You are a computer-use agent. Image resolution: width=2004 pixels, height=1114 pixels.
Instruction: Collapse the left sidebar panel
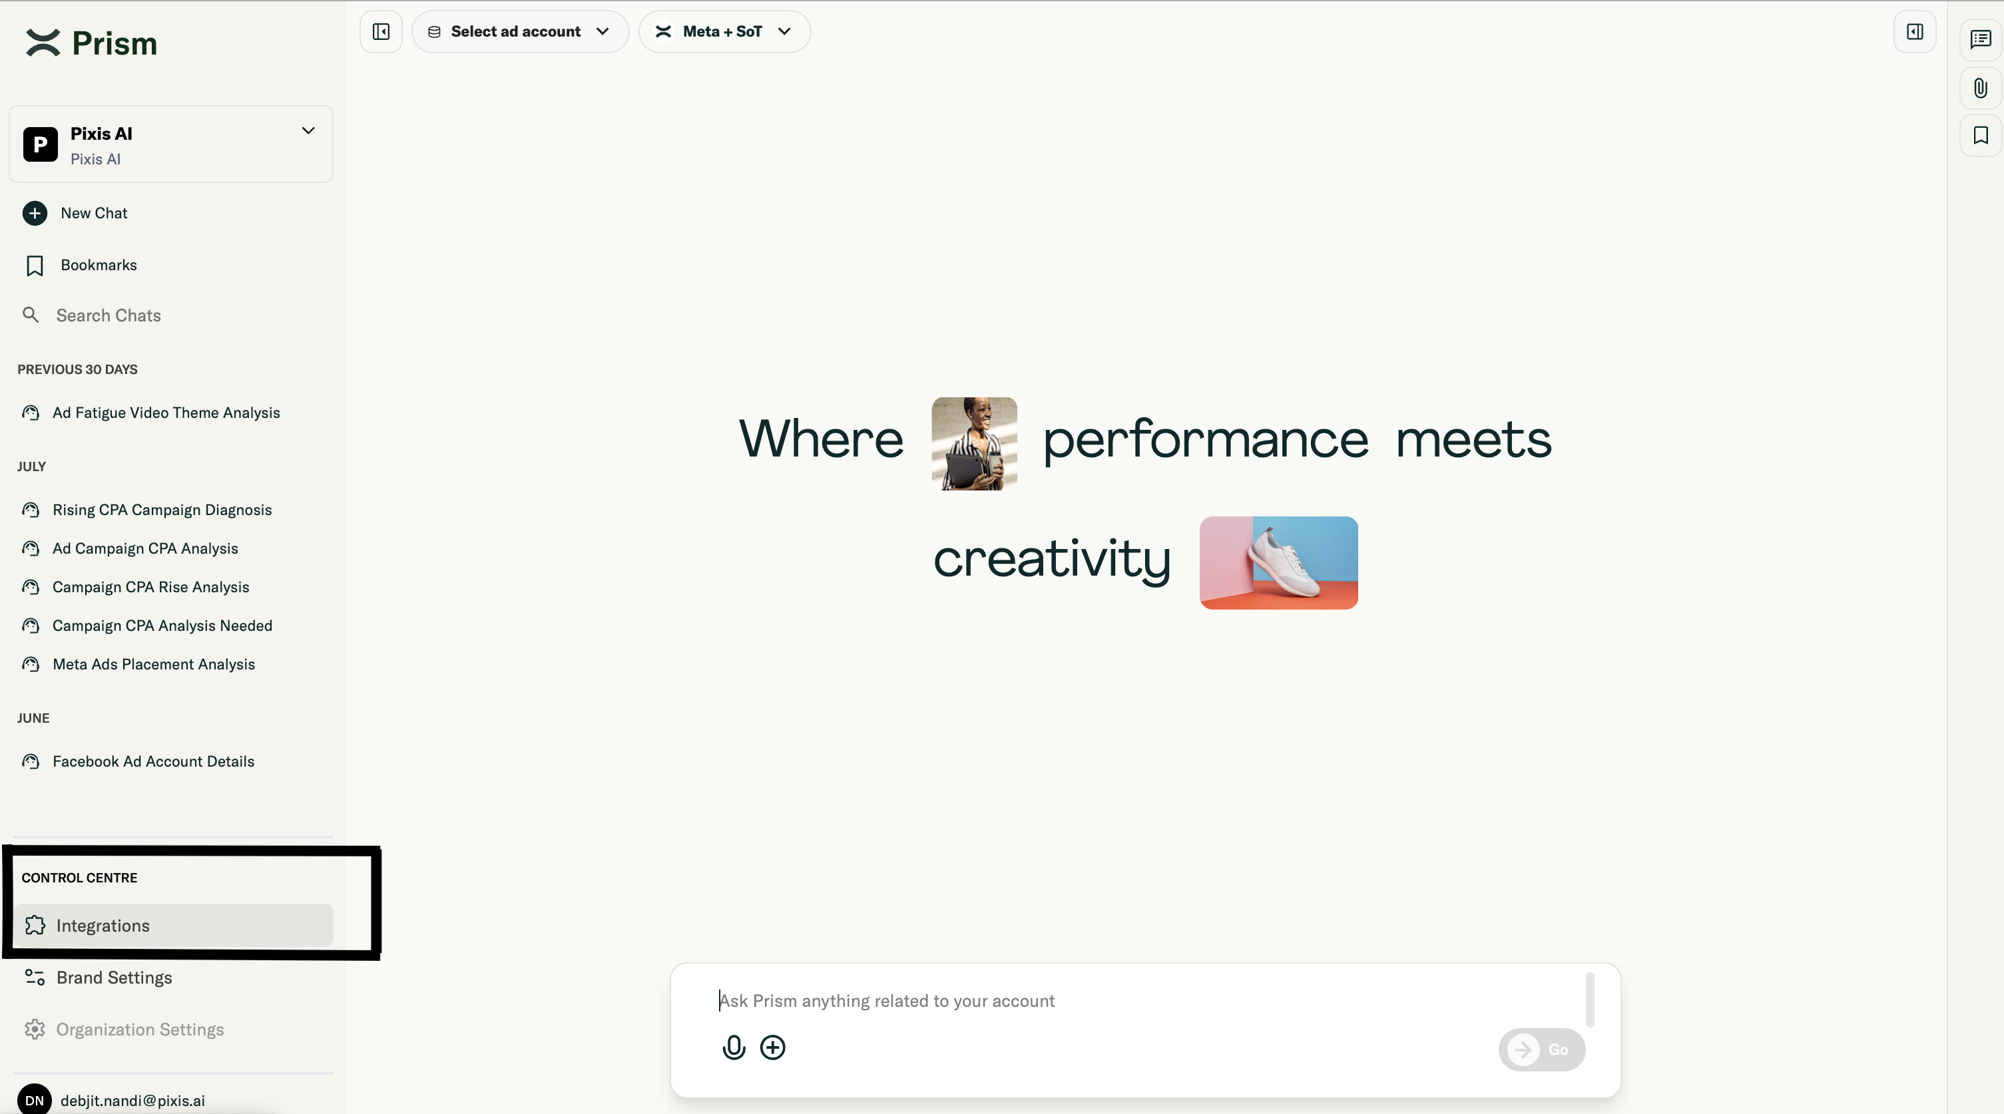(381, 32)
